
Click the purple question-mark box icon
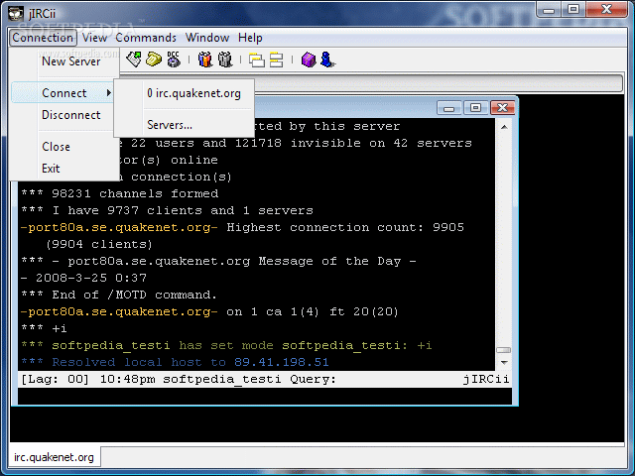[x=309, y=59]
